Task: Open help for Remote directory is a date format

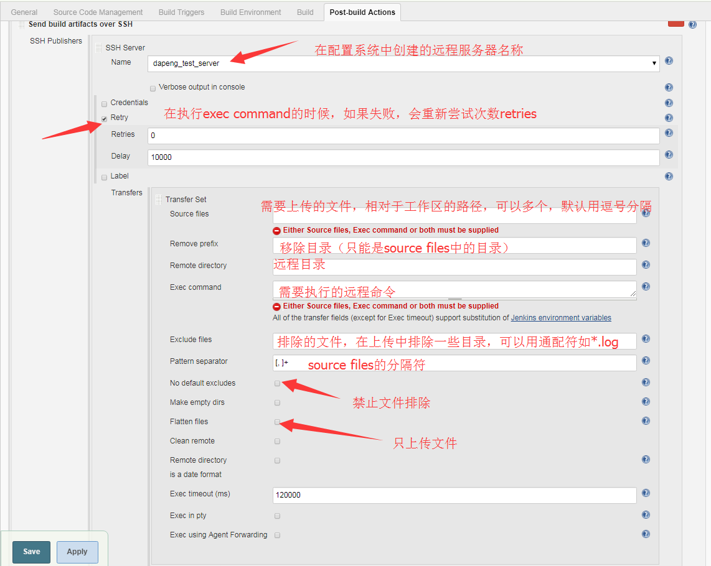Action: [x=646, y=460]
